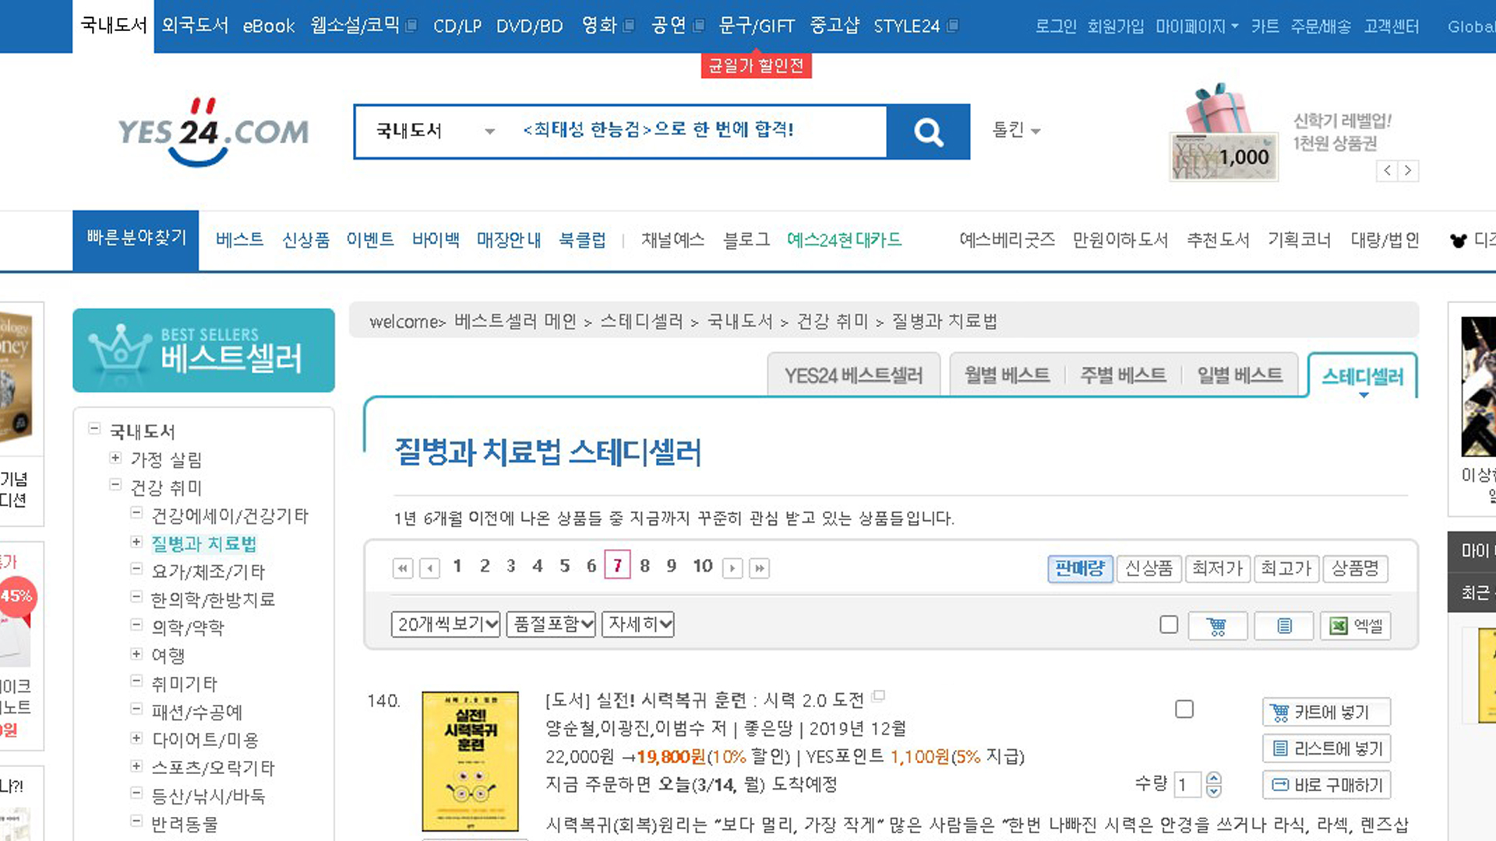
Task: Click 리스트에 넣기 button
Action: pyautogui.click(x=1326, y=748)
